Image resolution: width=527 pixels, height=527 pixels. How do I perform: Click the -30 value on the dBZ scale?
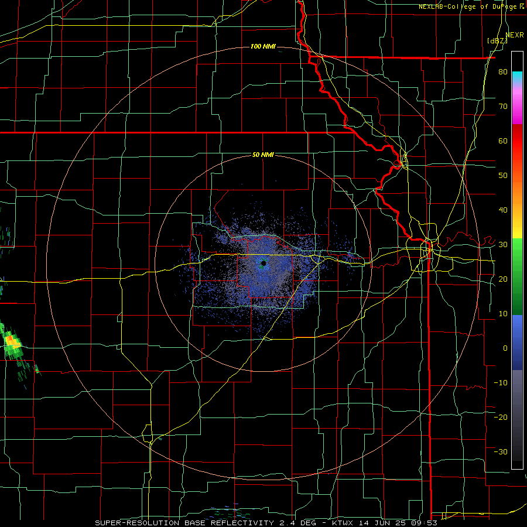pos(501,451)
